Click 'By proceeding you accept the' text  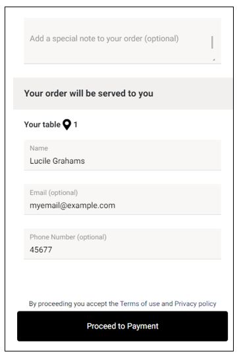[74, 304]
